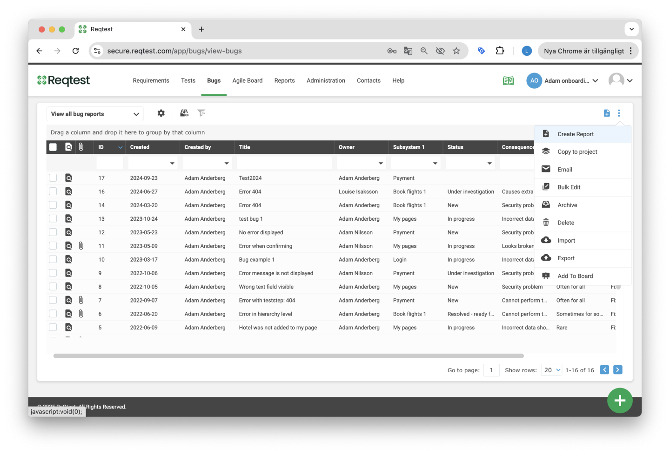The height and width of the screenshot is (454, 670).
Task: Click the preview column header icon
Action: click(68, 147)
